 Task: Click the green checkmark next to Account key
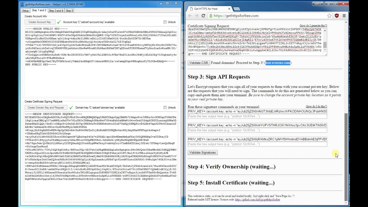pyautogui.click(x=59, y=22)
